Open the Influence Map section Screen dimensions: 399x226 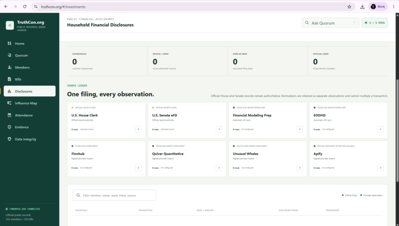(x=30, y=103)
